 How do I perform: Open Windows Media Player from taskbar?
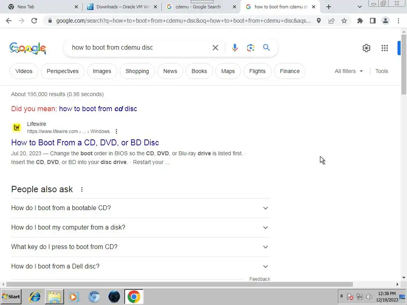74,297
